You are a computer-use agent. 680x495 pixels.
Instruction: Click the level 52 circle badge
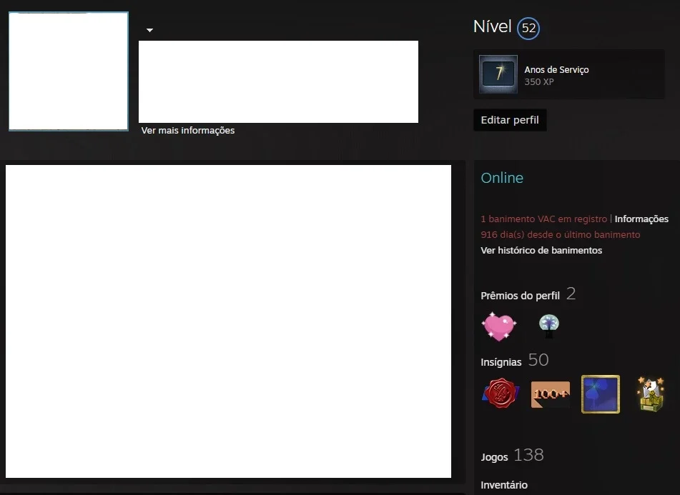point(528,28)
